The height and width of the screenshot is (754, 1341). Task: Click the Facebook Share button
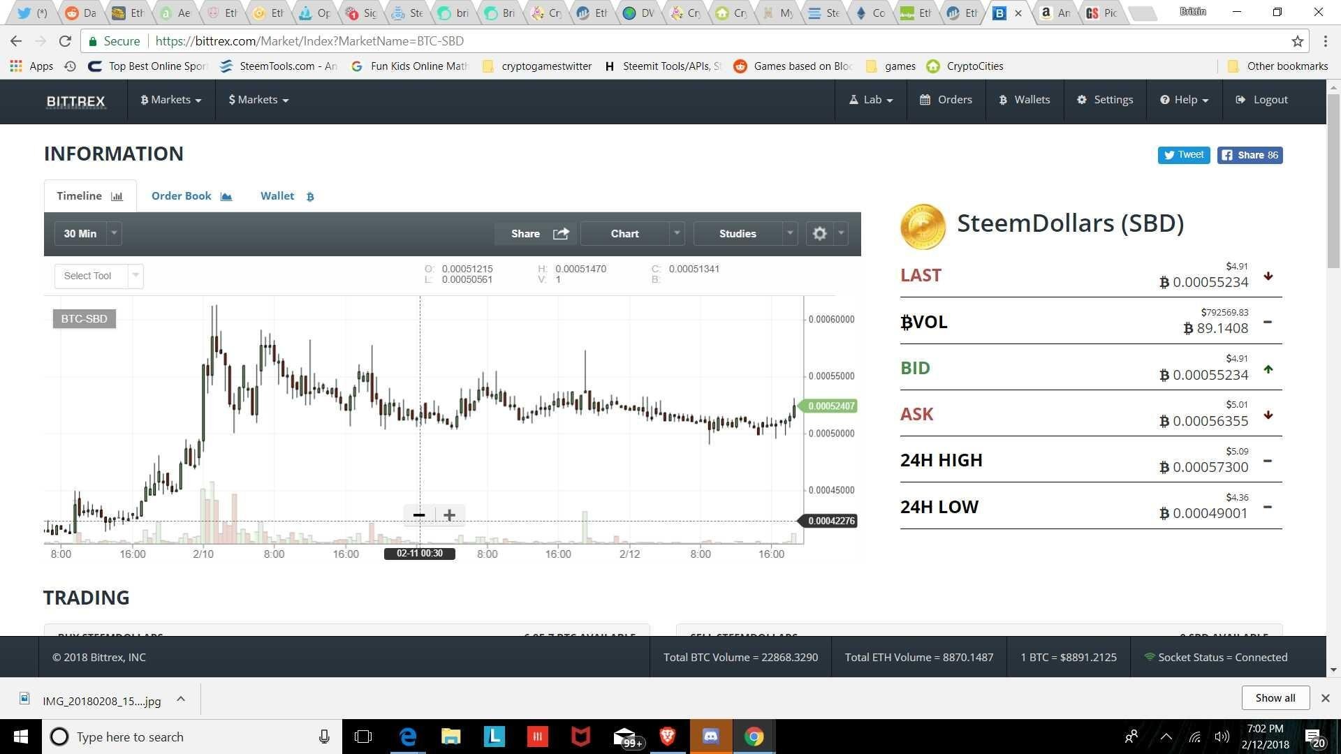(x=1250, y=155)
